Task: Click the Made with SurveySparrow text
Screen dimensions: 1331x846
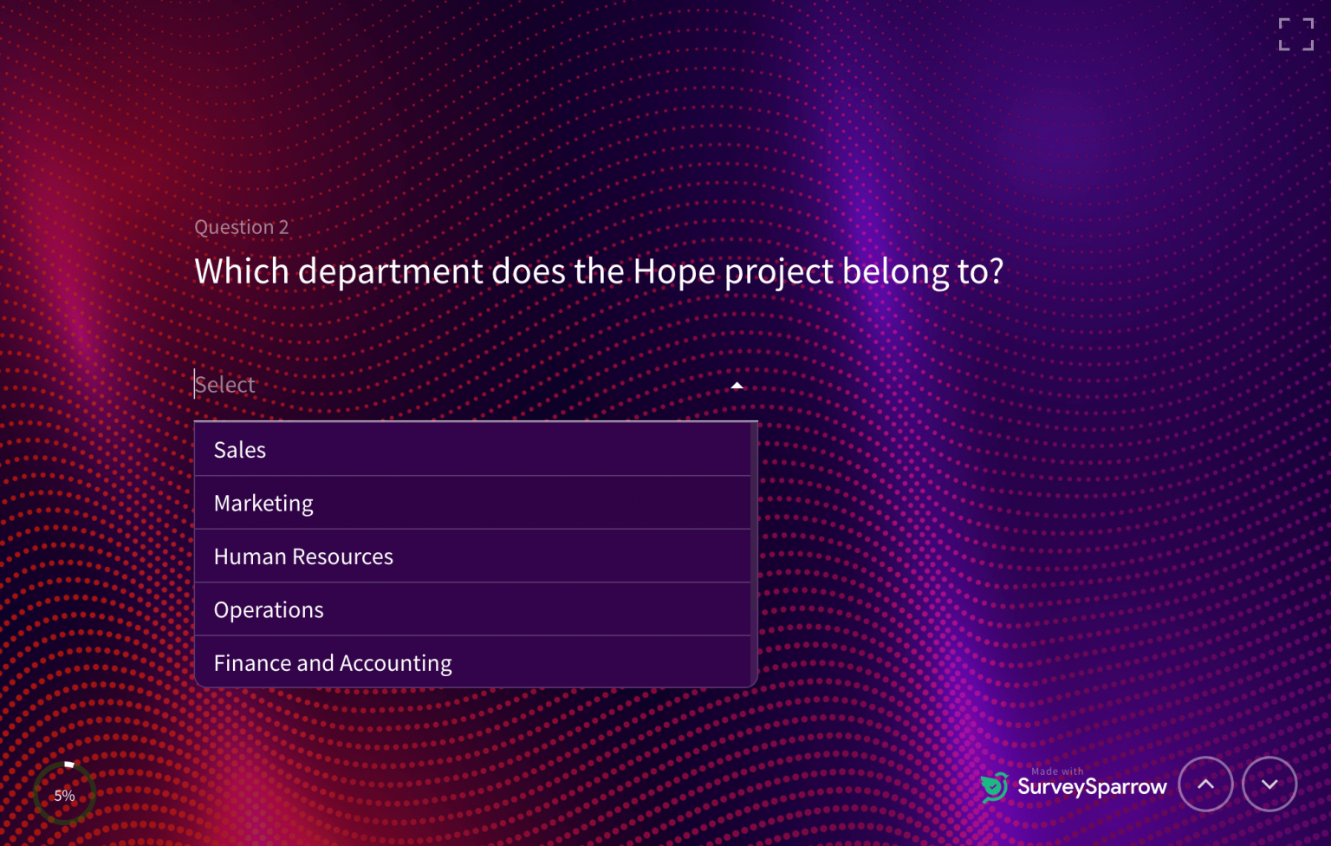Action: (x=1056, y=771)
